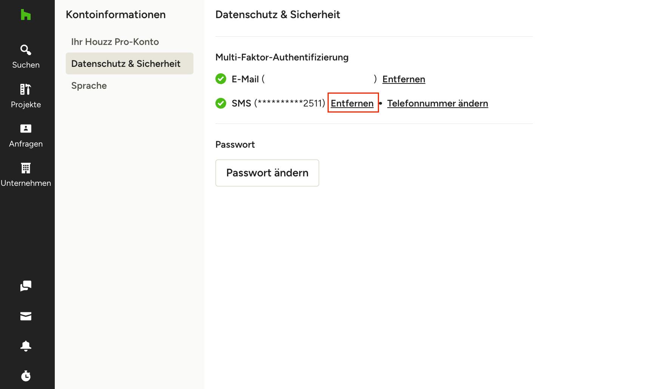The height and width of the screenshot is (389, 668).
Task: Open the Unternehmen building icon
Action: tap(26, 168)
